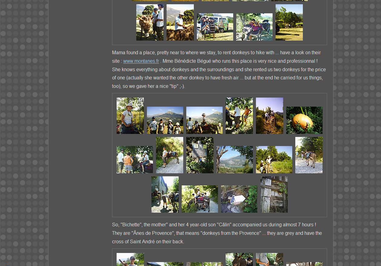Open the group photo with mountain backdrop

[165, 120]
